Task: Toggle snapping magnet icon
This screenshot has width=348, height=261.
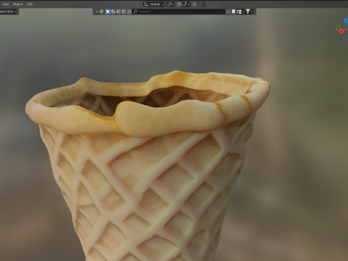Action: tap(179, 4)
